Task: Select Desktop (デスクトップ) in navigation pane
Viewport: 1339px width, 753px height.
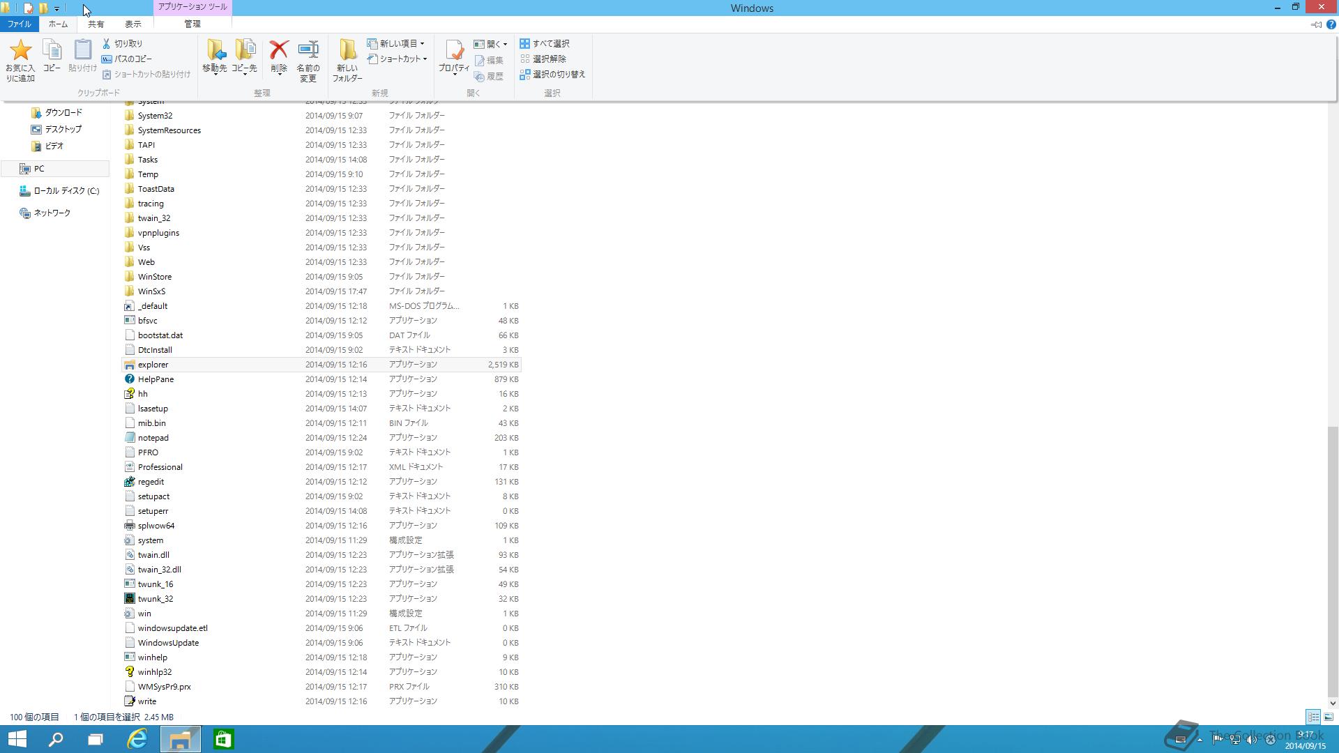Action: coord(56,129)
